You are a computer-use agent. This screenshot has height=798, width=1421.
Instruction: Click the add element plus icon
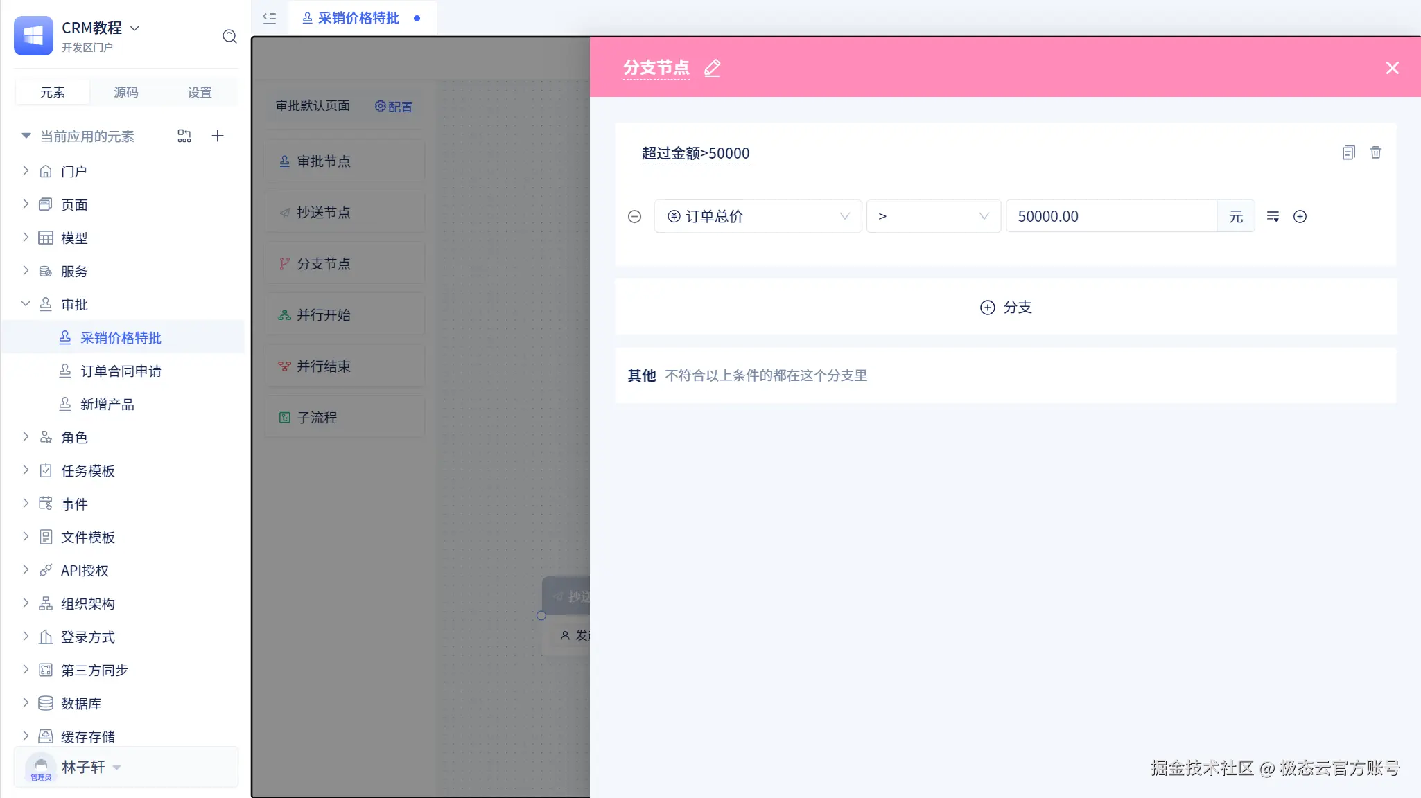tap(218, 136)
